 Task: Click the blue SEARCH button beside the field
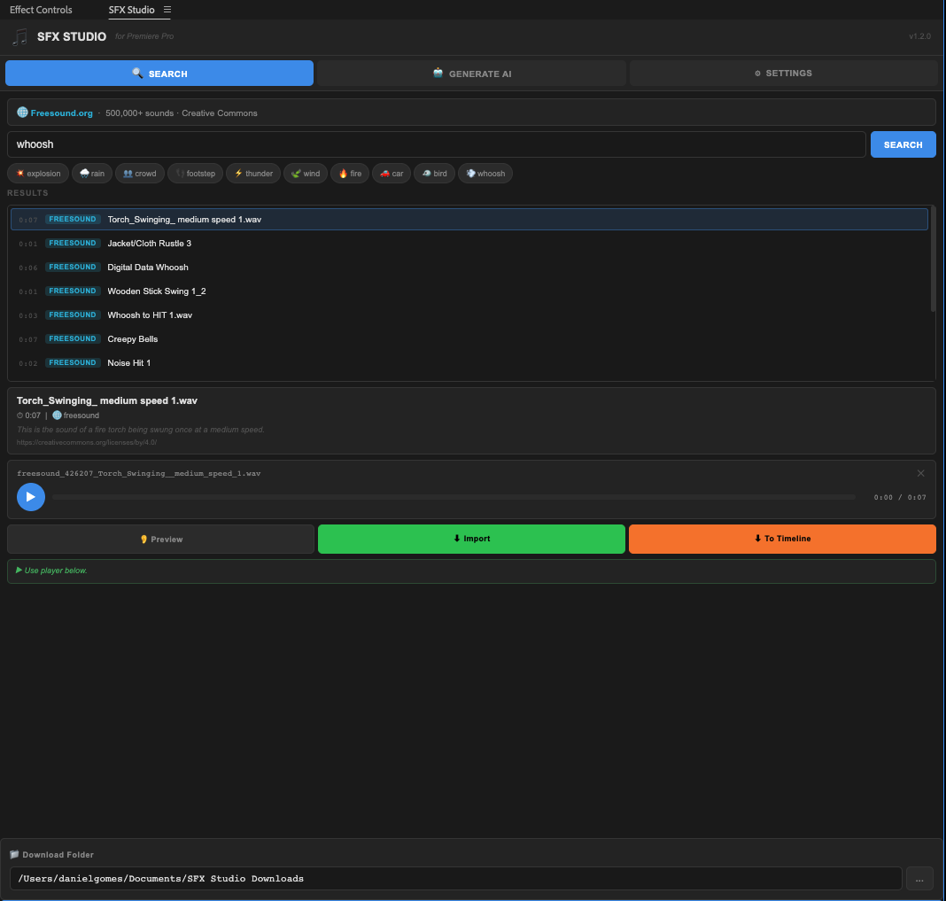[903, 144]
